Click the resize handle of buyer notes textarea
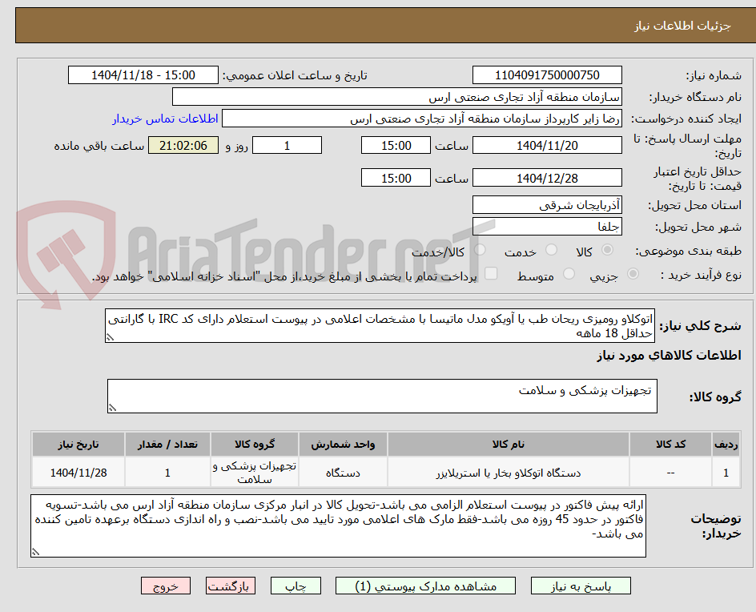 click(x=35, y=552)
